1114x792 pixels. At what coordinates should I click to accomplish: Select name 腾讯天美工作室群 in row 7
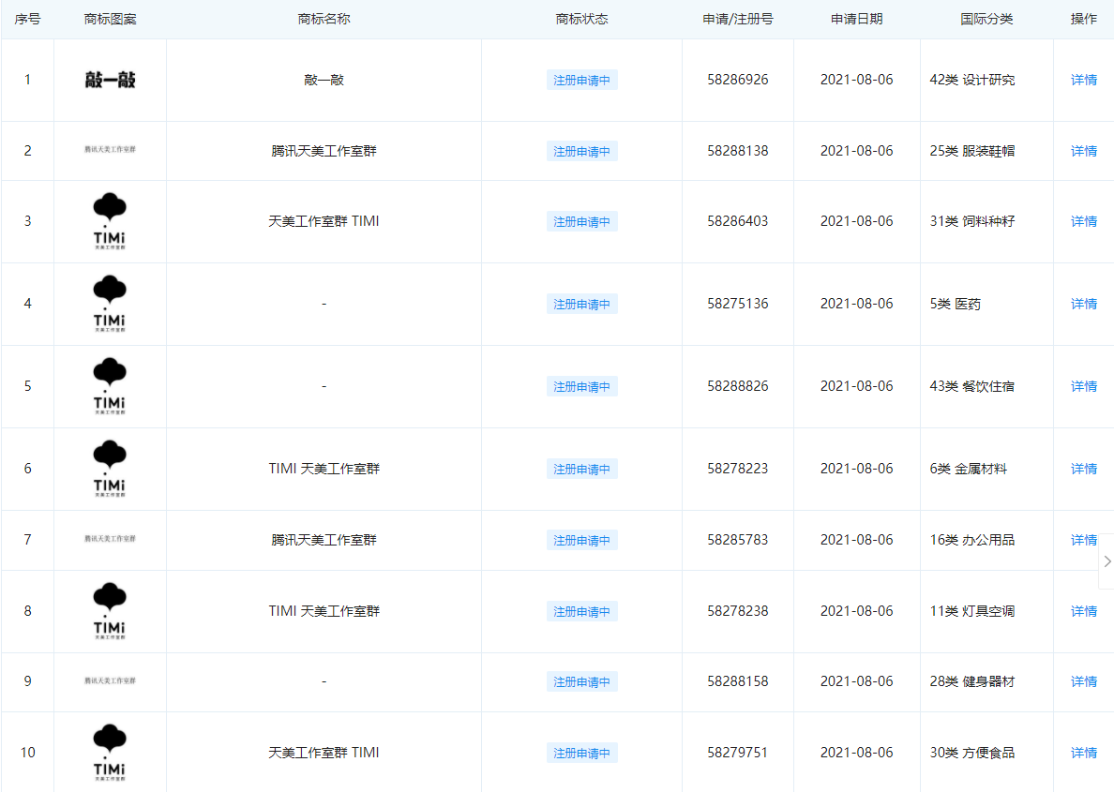tap(324, 540)
